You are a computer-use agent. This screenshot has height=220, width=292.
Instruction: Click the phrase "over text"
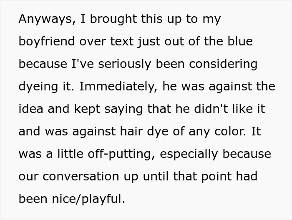[106, 41]
